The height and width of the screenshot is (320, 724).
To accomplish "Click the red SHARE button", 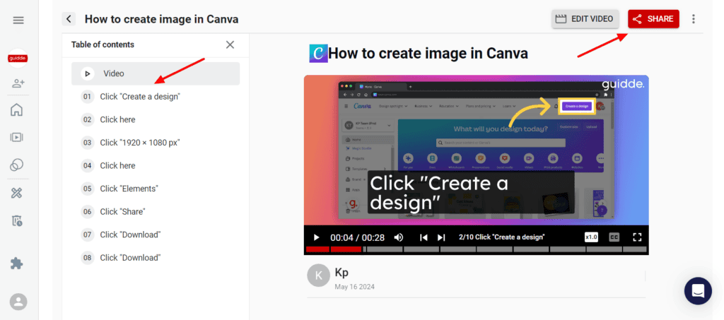I will pos(653,19).
